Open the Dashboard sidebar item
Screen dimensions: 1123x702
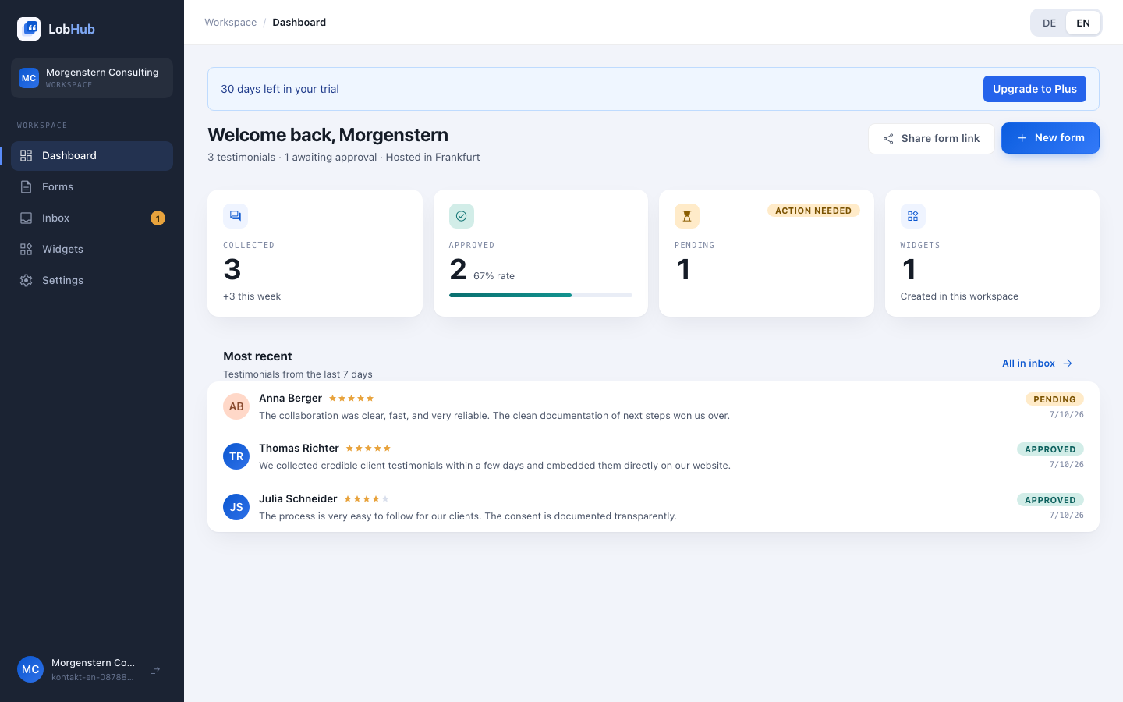tap(92, 156)
